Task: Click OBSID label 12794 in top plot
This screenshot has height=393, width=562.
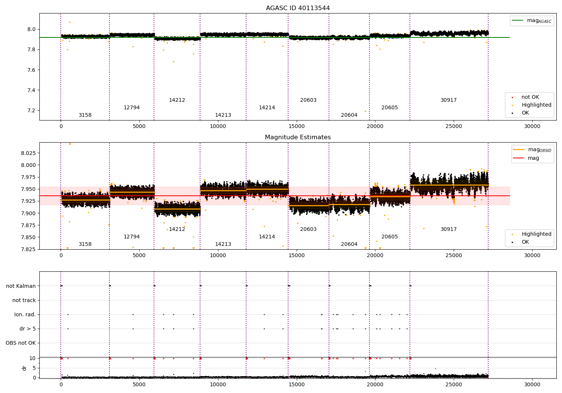Action: (x=132, y=108)
